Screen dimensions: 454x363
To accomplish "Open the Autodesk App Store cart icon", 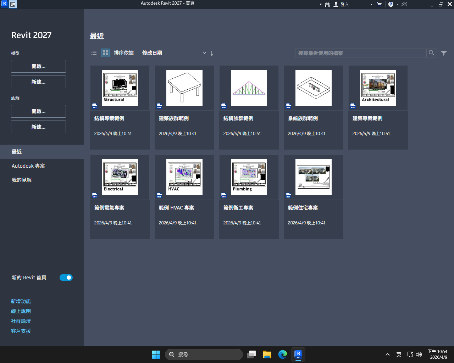I will pos(379,4).
